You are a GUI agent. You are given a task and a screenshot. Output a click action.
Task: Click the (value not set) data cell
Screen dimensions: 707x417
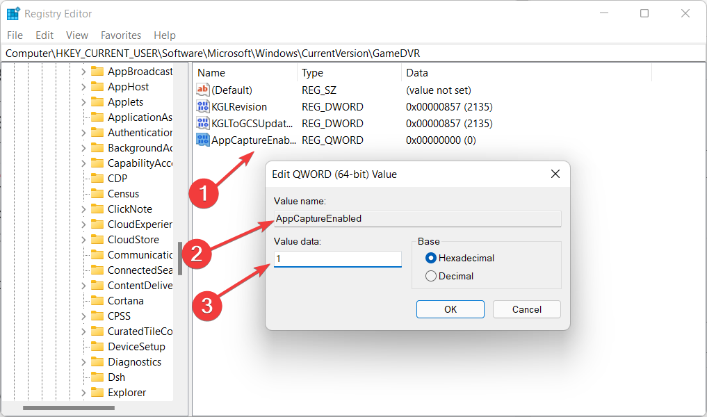[x=438, y=90]
